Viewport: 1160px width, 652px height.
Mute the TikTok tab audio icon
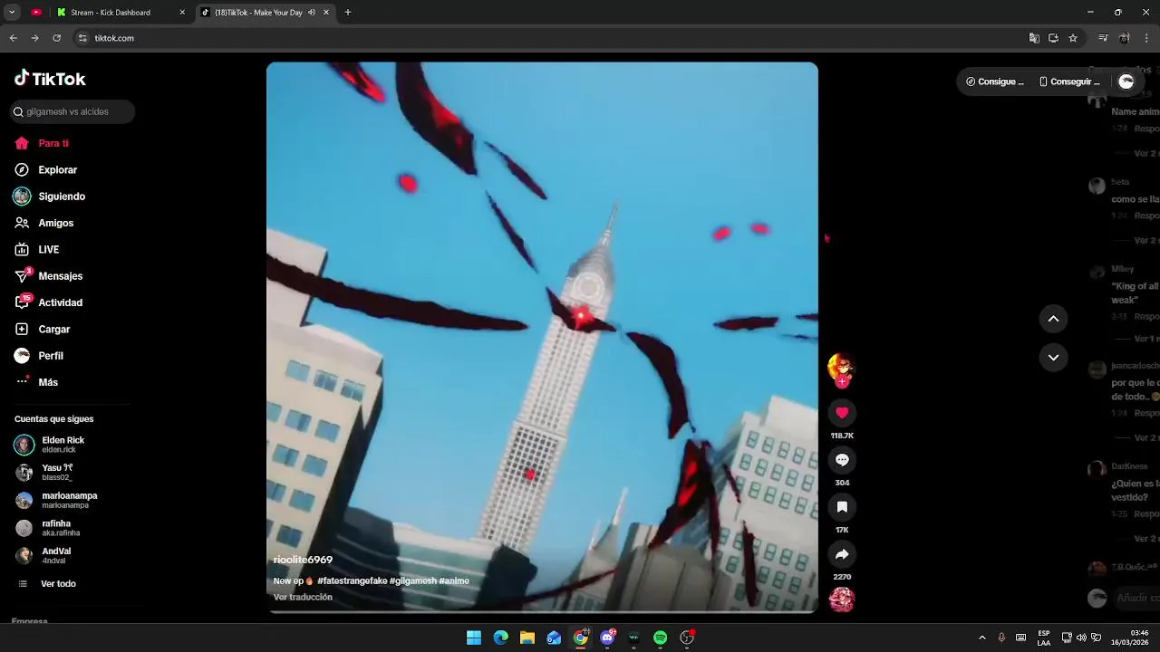312,13
